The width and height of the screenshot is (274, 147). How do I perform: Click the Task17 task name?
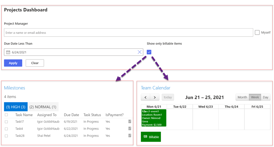pos(20,122)
